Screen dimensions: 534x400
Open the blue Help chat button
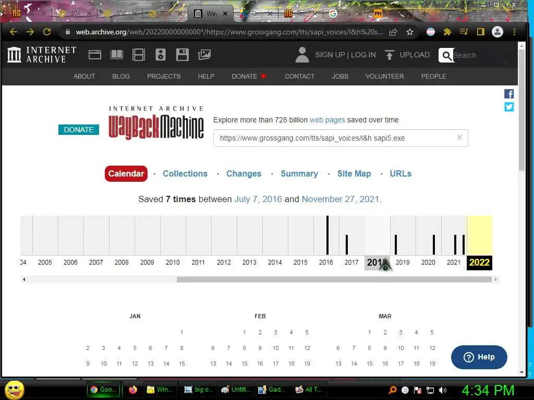(x=479, y=357)
